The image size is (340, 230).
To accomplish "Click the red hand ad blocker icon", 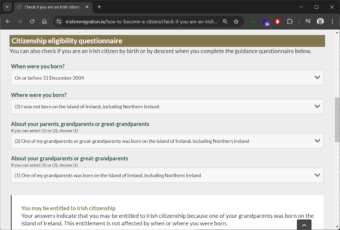I will 277,21.
